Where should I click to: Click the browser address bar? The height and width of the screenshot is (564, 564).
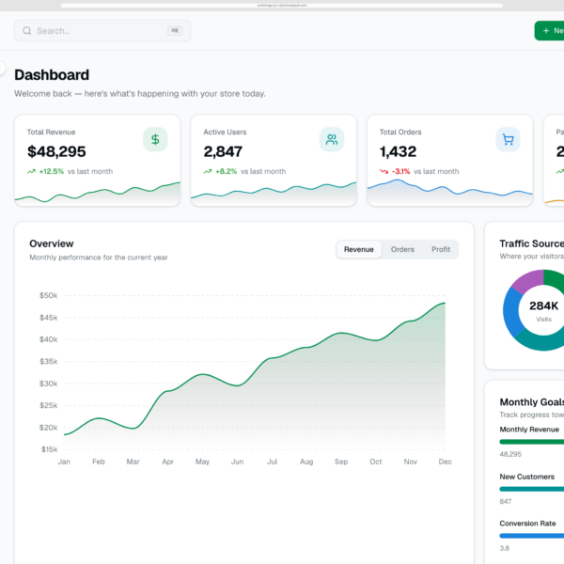(x=282, y=6)
